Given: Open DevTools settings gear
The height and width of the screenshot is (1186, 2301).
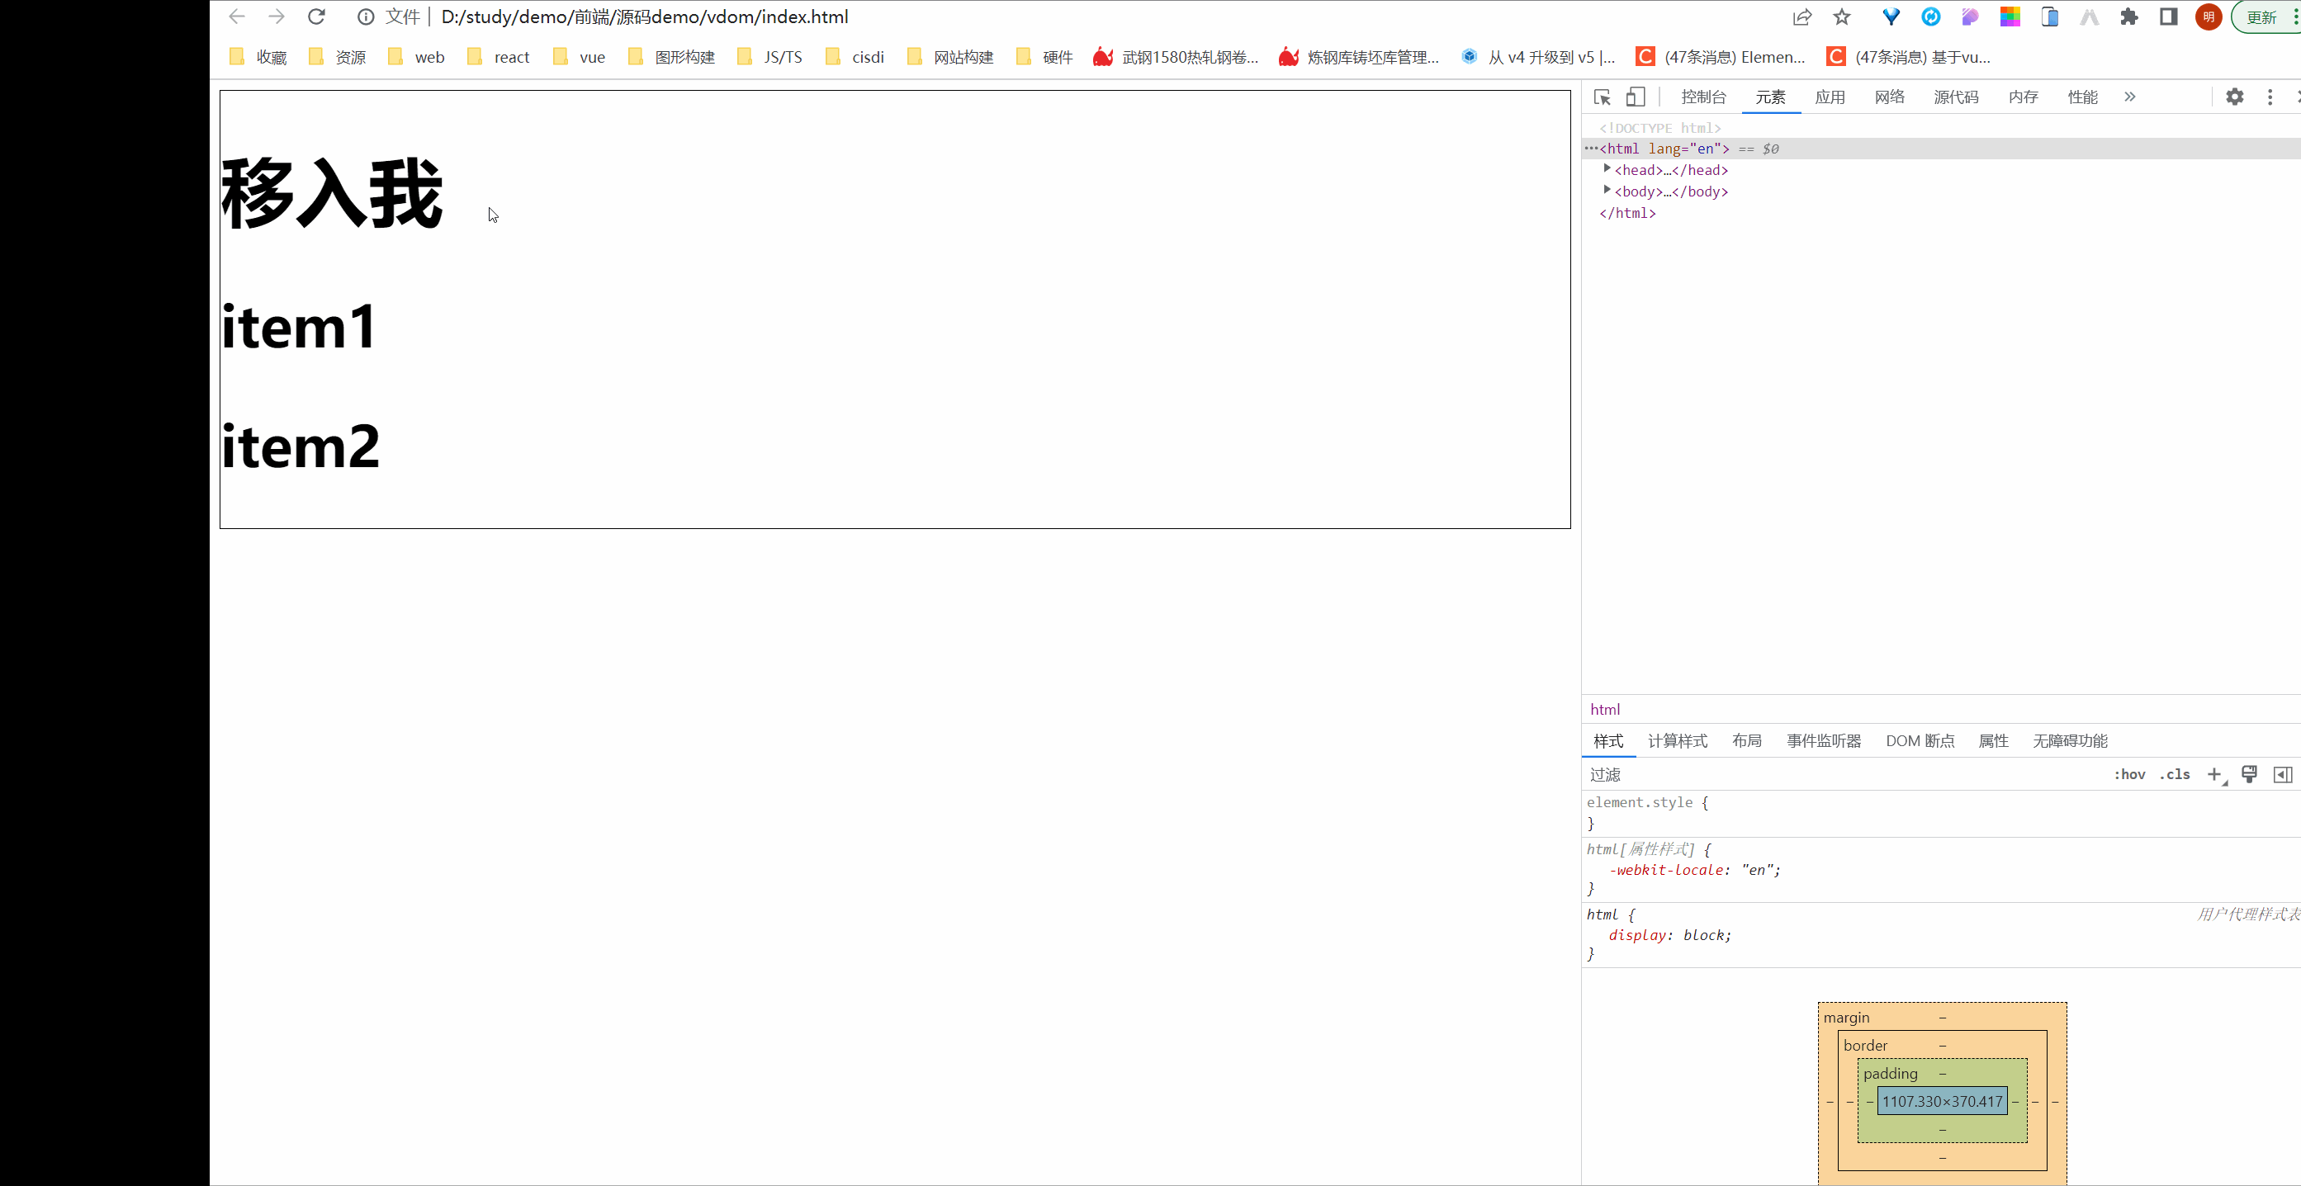Looking at the screenshot, I should tap(2235, 97).
